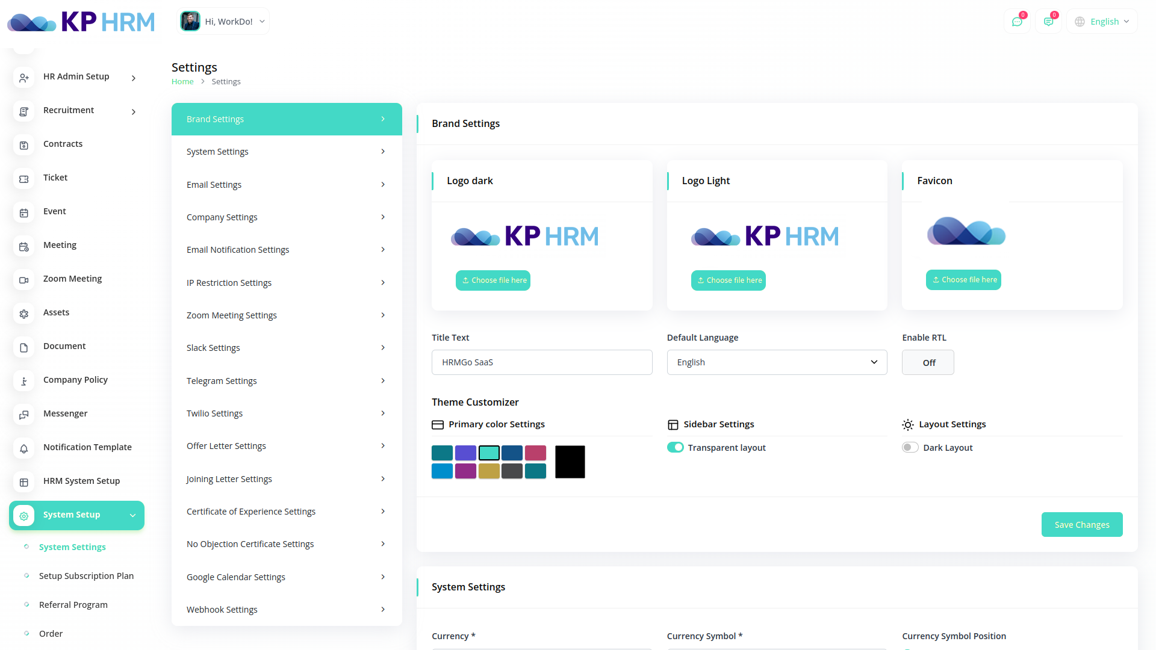Click the Primary color Settings card icon

(438, 425)
